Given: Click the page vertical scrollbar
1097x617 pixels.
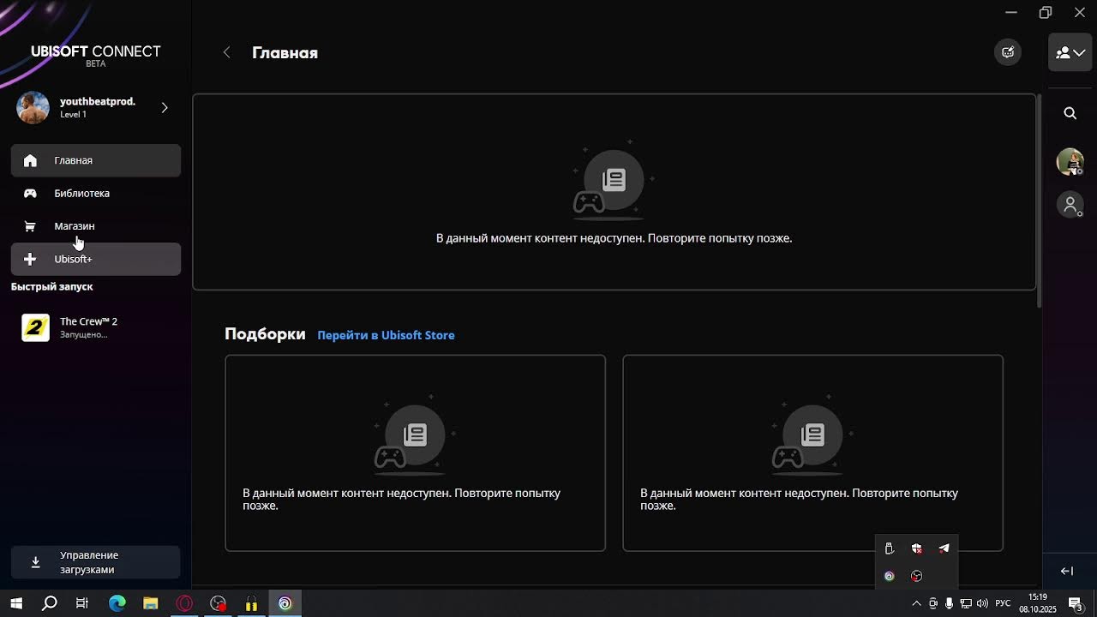Looking at the screenshot, I should tap(1040, 201).
